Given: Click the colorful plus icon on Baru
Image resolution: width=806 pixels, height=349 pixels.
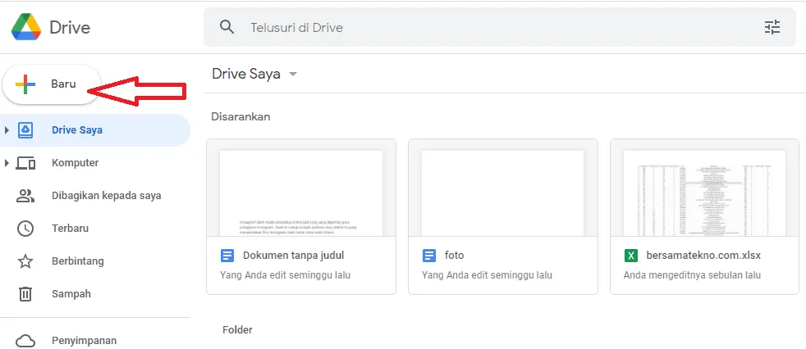Looking at the screenshot, I should tap(25, 84).
